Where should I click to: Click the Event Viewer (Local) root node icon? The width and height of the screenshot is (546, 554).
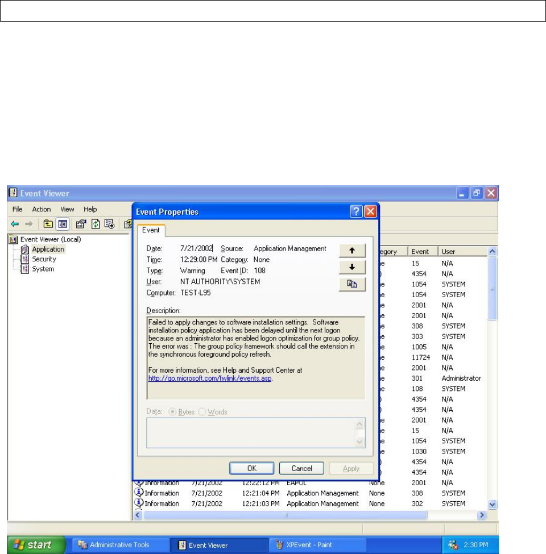(x=13, y=240)
